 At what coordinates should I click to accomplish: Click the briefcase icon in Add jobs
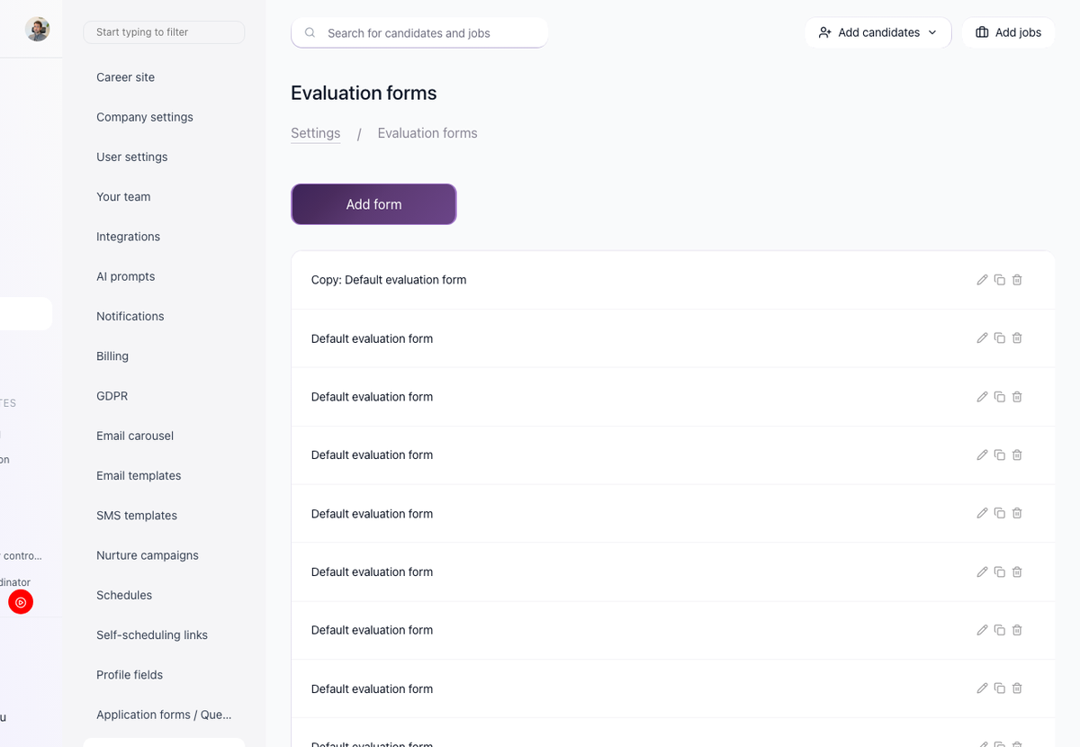coord(982,32)
